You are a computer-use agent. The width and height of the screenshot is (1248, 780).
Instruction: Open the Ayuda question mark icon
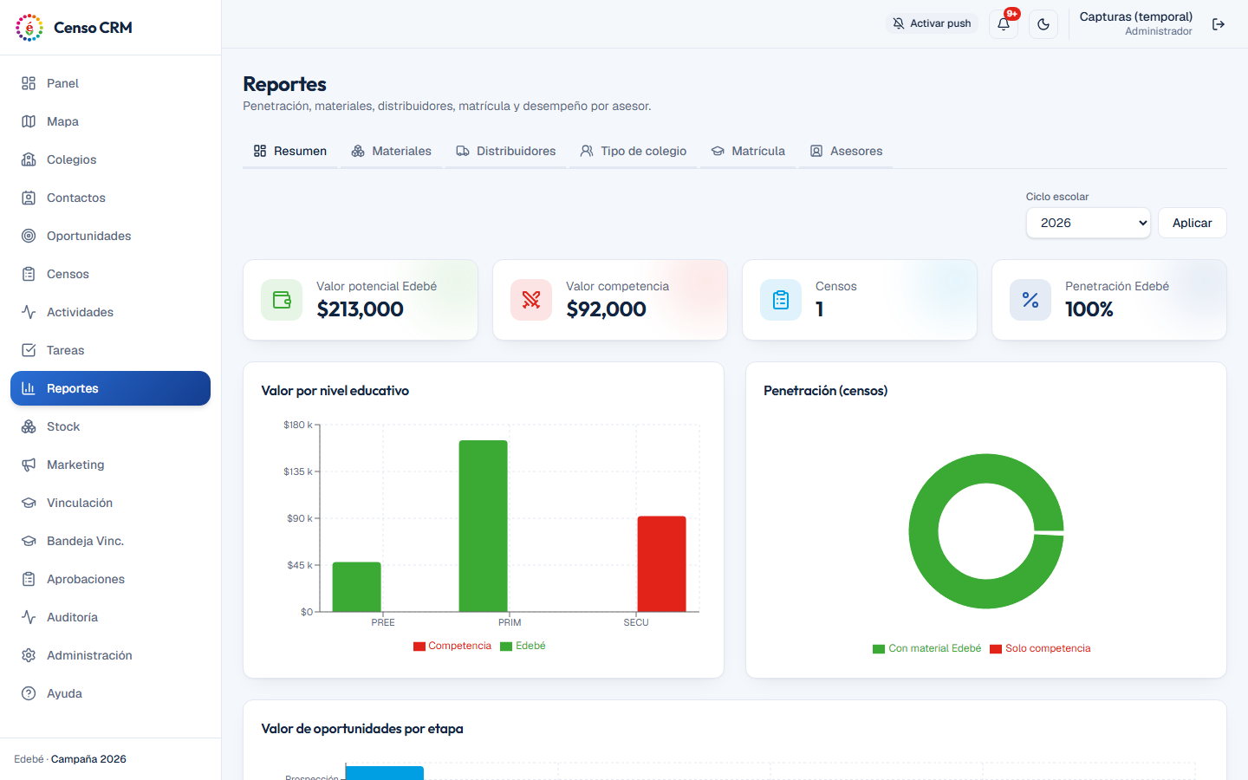coord(29,693)
